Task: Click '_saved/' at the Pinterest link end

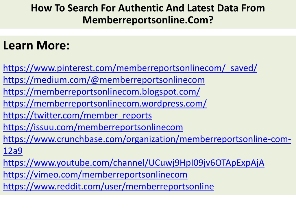Action: [x=242, y=68]
